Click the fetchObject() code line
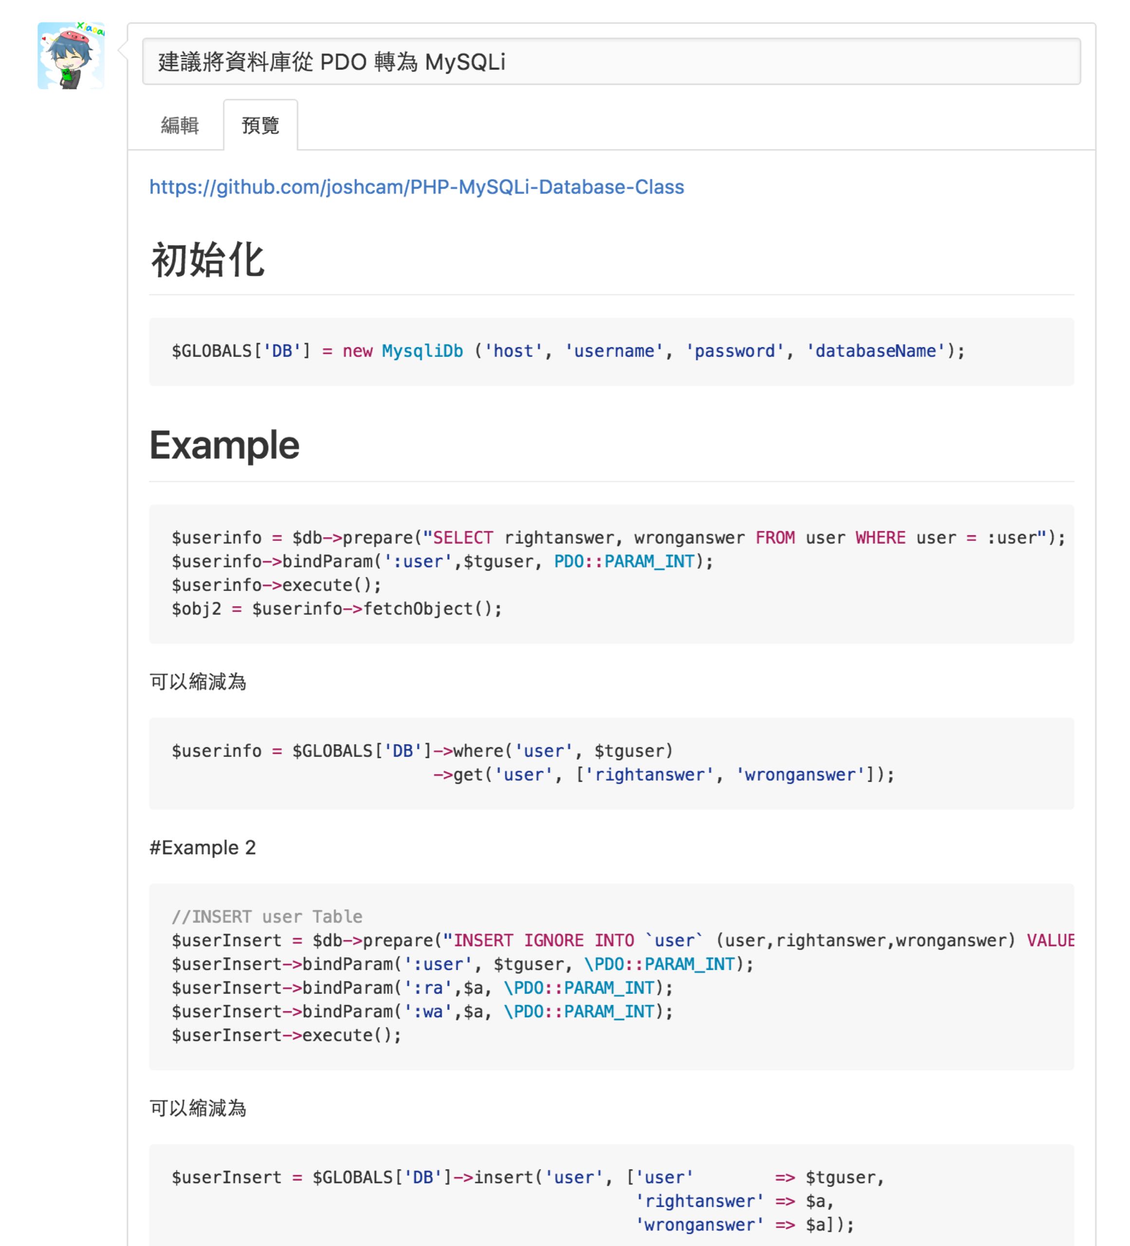Viewport: 1130px width, 1246px height. [337, 609]
